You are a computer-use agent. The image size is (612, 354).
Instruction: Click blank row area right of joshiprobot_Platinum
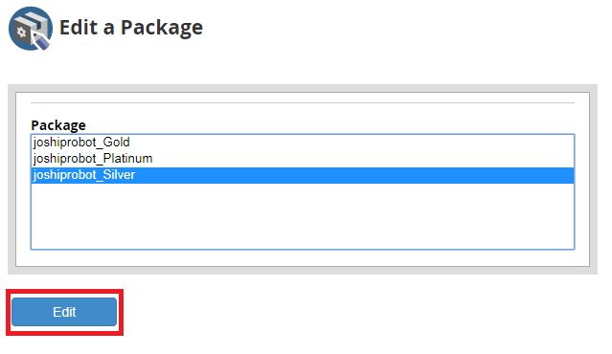(363, 159)
